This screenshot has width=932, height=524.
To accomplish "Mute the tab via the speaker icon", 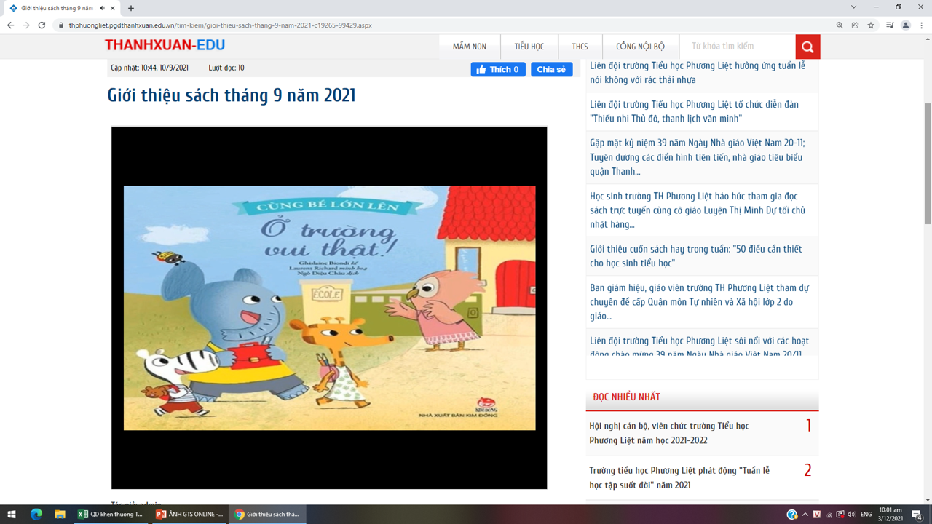I will [102, 8].
